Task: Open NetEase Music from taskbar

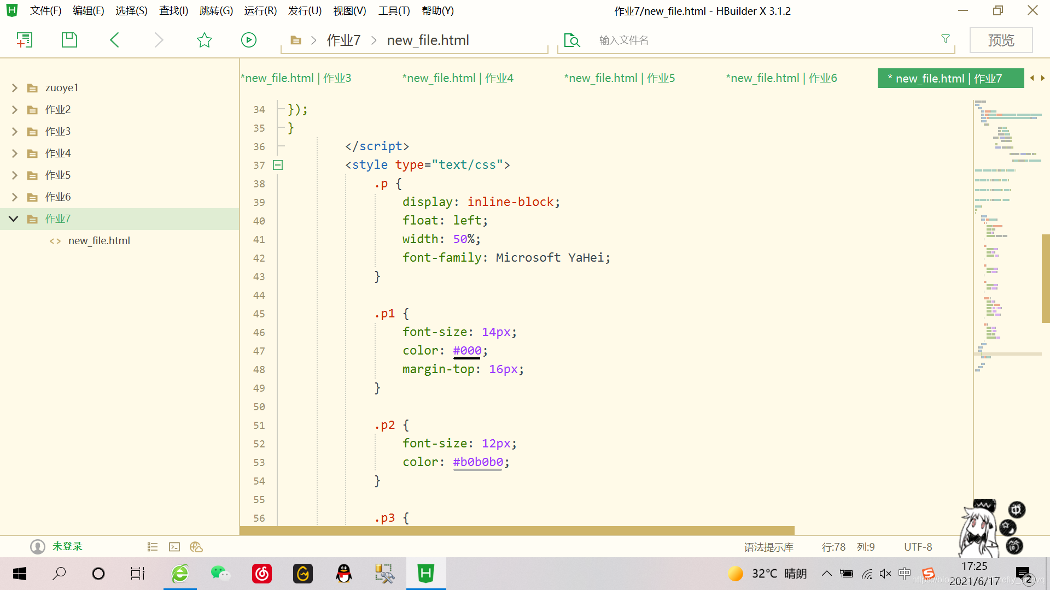Action: coord(262,574)
